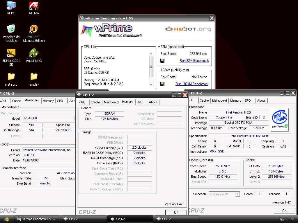Select the first CPU-Z taskbar button

(84, 219)
